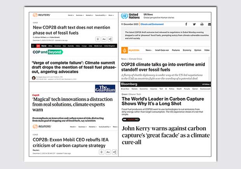The image size is (241, 169).
Task: Open the Cop28 tag link in Guardian article
Action: (x=36, y=95)
